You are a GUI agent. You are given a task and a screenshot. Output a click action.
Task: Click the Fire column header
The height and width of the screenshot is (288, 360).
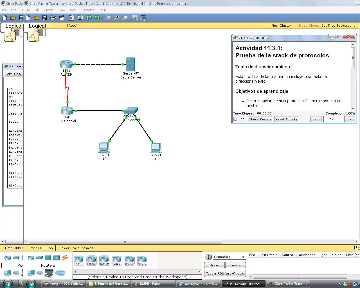[x=252, y=255]
